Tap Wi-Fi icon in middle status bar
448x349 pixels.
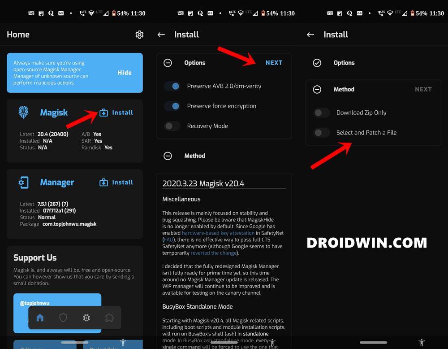(241, 13)
